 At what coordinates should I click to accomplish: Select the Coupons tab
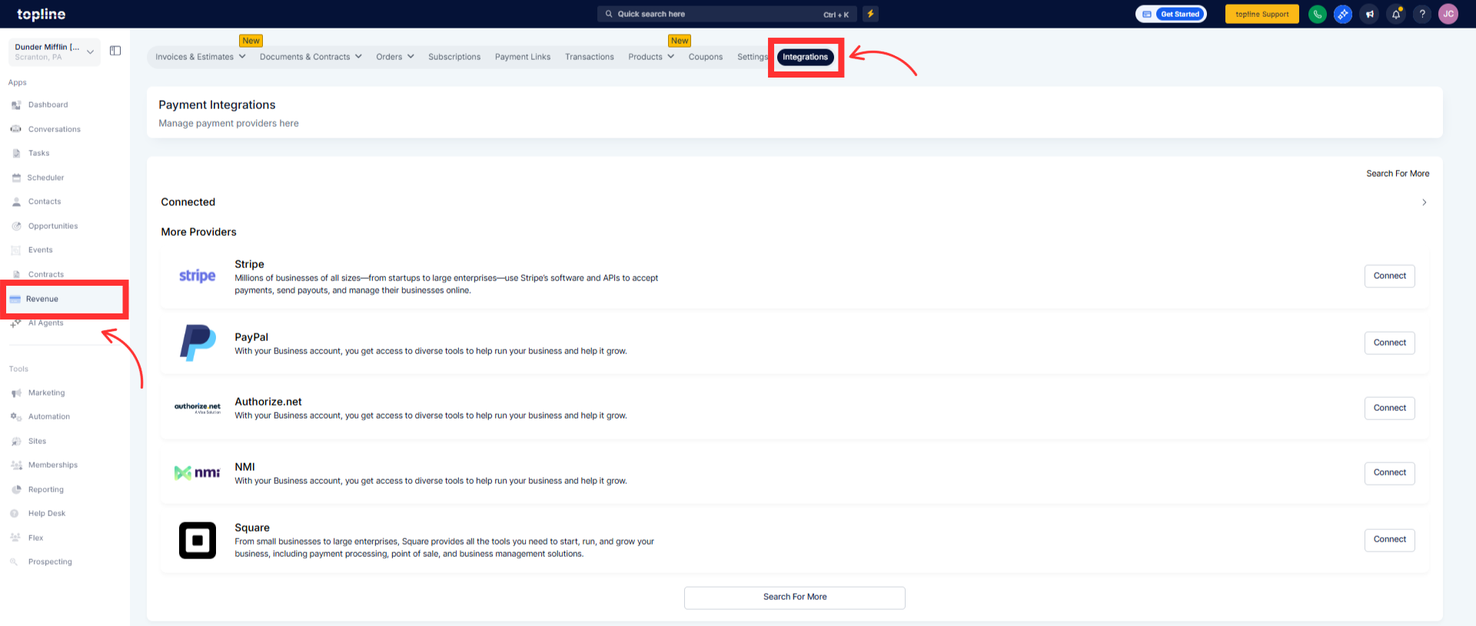click(x=706, y=57)
